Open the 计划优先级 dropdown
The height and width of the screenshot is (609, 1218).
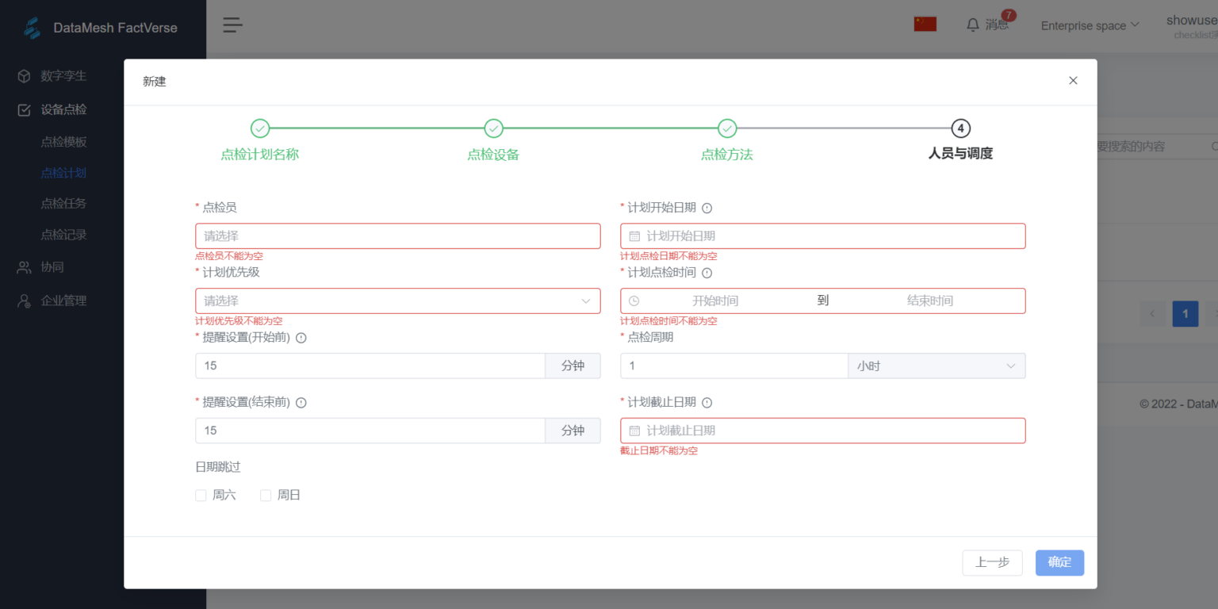[x=397, y=301]
